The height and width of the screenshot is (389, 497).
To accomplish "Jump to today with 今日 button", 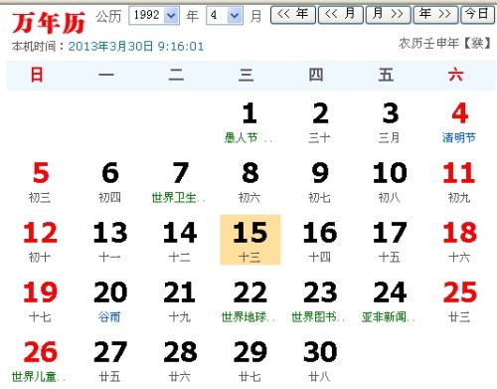I will 477,15.
